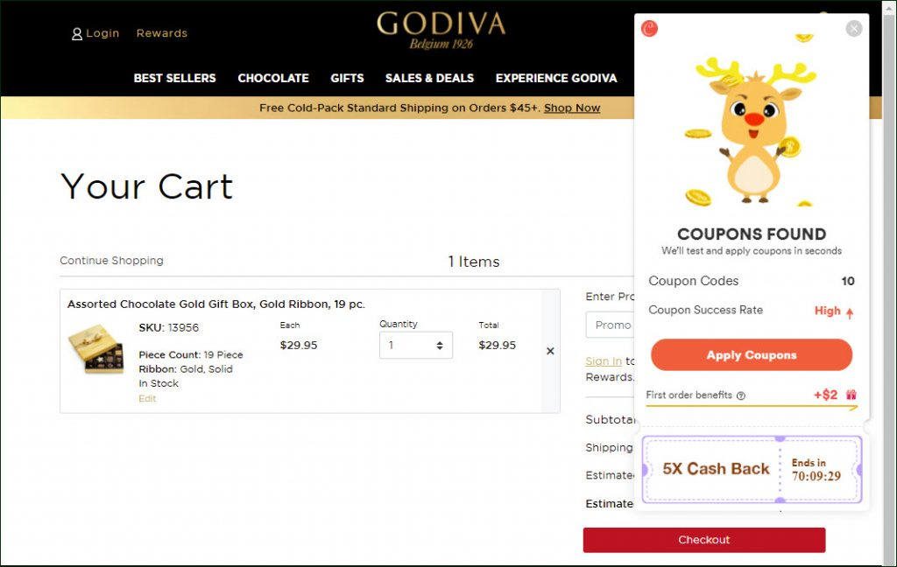Open the Sales & Deals menu

tap(429, 78)
